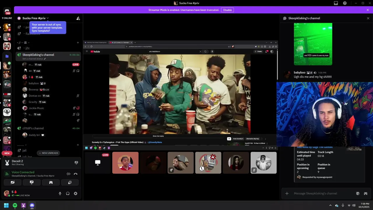Open voice connection quality signal icon

(7, 174)
